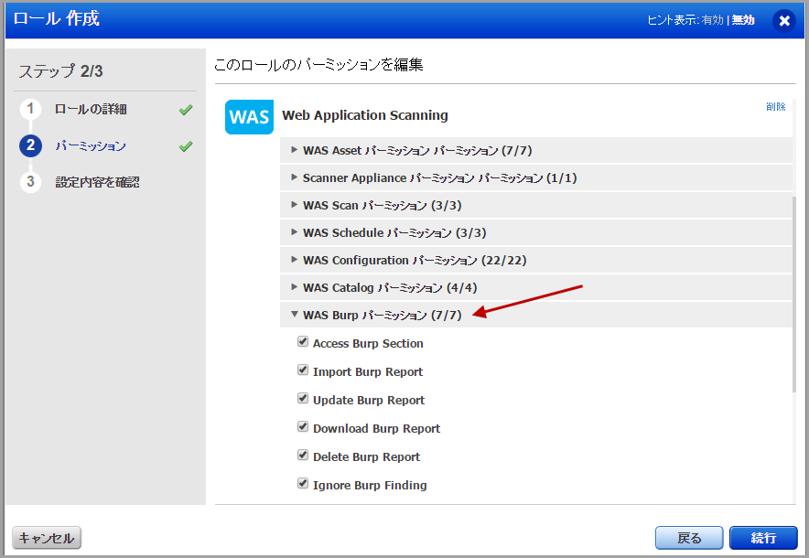This screenshot has height=558, width=809.
Task: Expand WAS Catalog パーミッション section
Action: 295,287
